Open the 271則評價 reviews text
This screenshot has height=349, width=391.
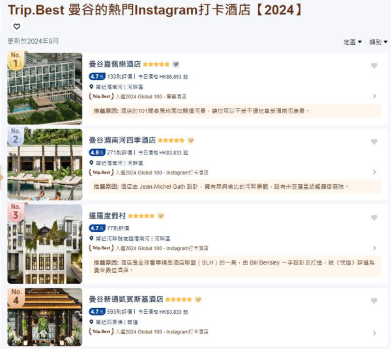[x=120, y=153]
